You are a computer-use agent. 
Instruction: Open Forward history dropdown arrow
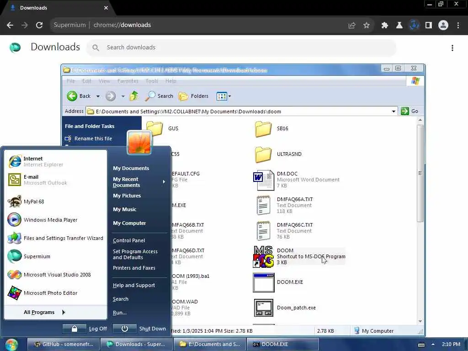pyautogui.click(x=123, y=96)
